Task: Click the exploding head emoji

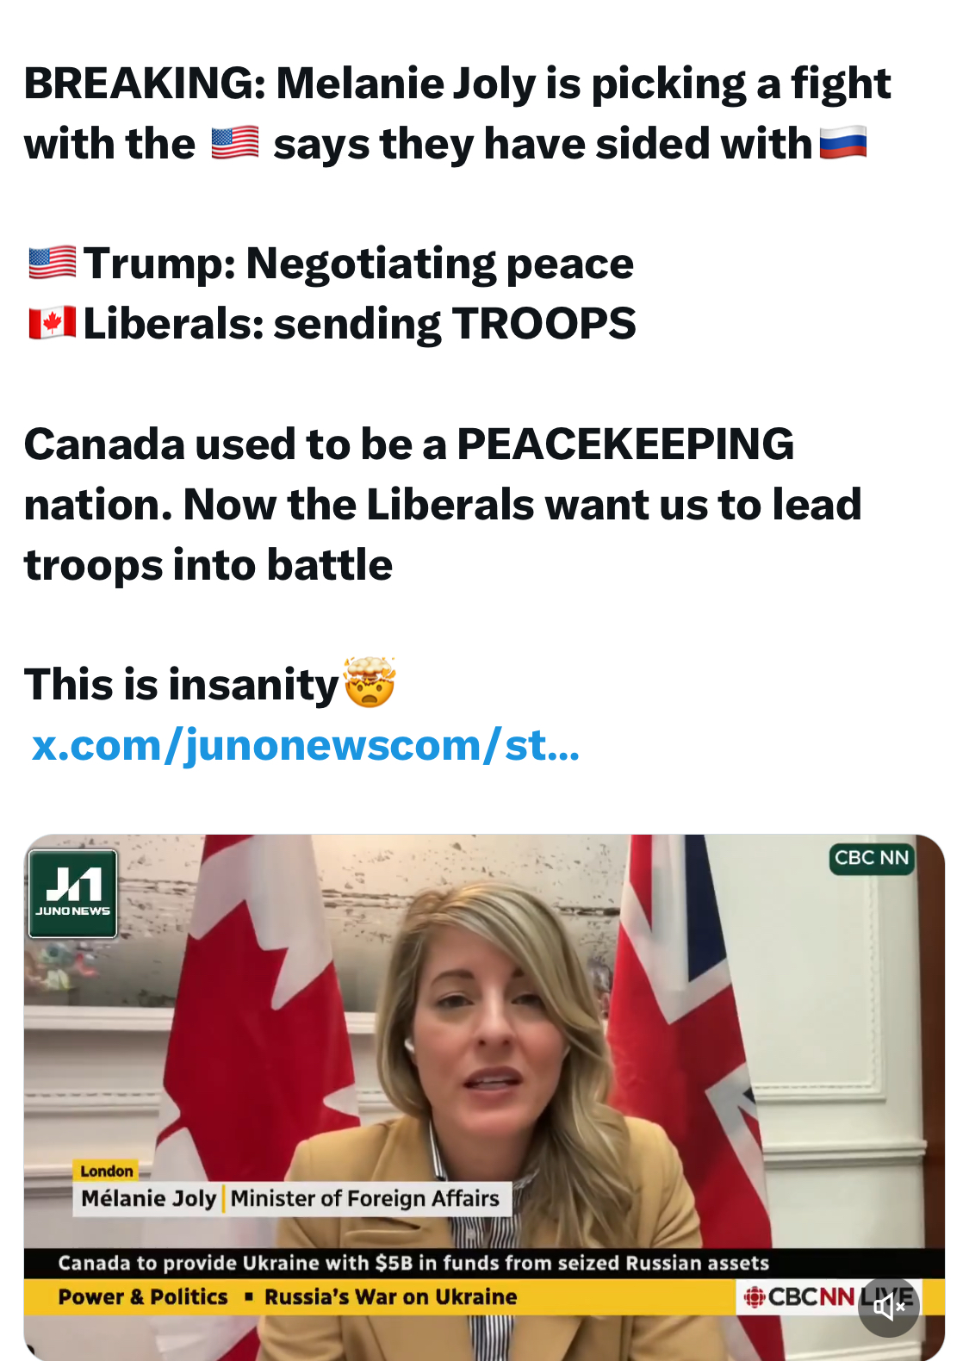Action: click(370, 682)
